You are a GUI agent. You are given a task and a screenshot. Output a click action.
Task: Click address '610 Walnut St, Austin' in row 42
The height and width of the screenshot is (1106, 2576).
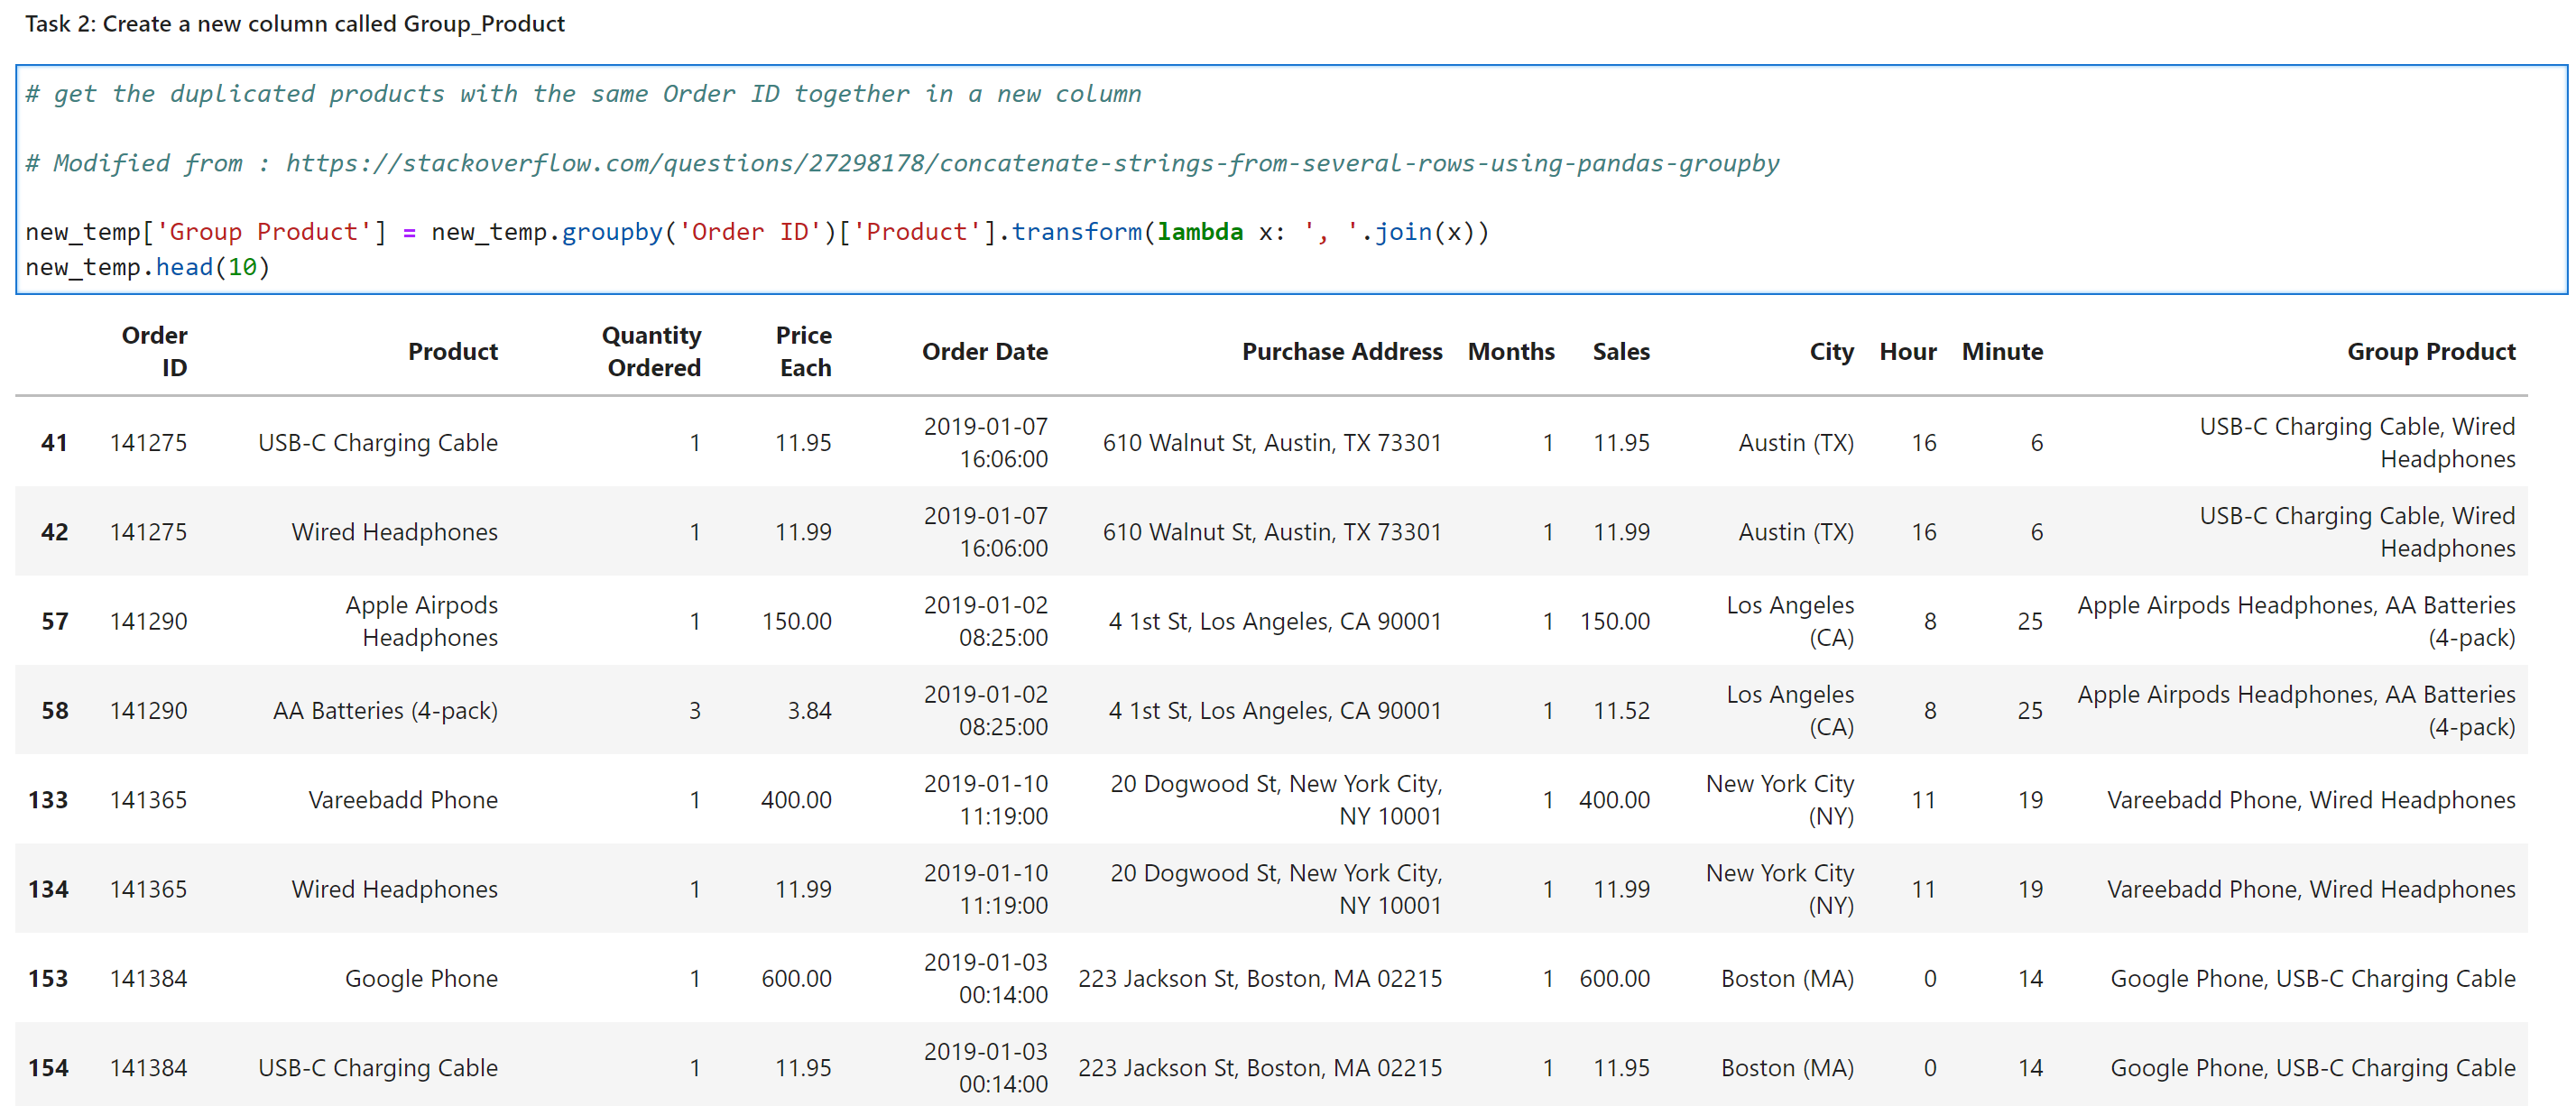tap(1272, 532)
